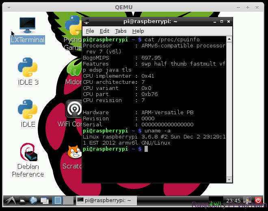The height and width of the screenshot is (211, 268).
Task: Click the pi@raspberrypi taskbar window button
Action: pyautogui.click(x=106, y=200)
